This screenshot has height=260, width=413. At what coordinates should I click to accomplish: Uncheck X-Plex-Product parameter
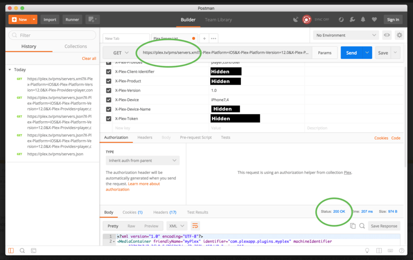(x=109, y=81)
